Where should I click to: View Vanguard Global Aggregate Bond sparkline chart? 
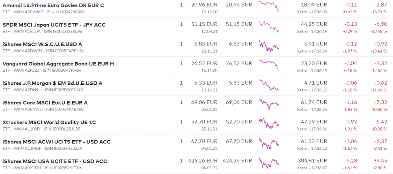click(268, 65)
